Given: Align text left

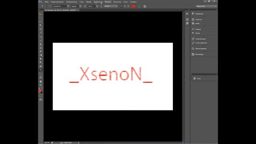Looking at the screenshot, I should [x=121, y=6].
